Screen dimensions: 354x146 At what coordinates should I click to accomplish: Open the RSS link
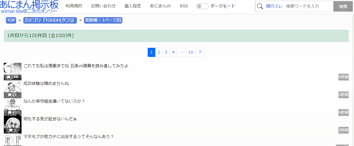(x=184, y=6)
